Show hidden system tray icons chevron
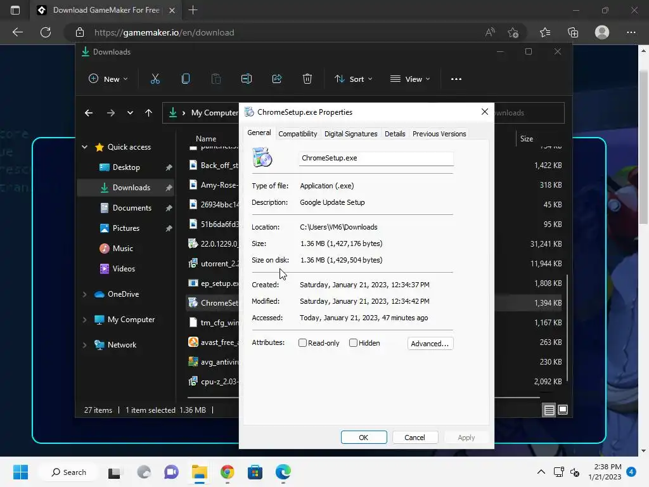Image resolution: width=649 pixels, height=487 pixels. point(541,472)
